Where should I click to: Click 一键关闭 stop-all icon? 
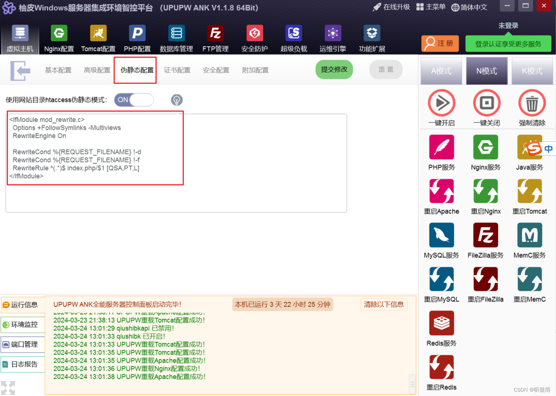point(487,103)
